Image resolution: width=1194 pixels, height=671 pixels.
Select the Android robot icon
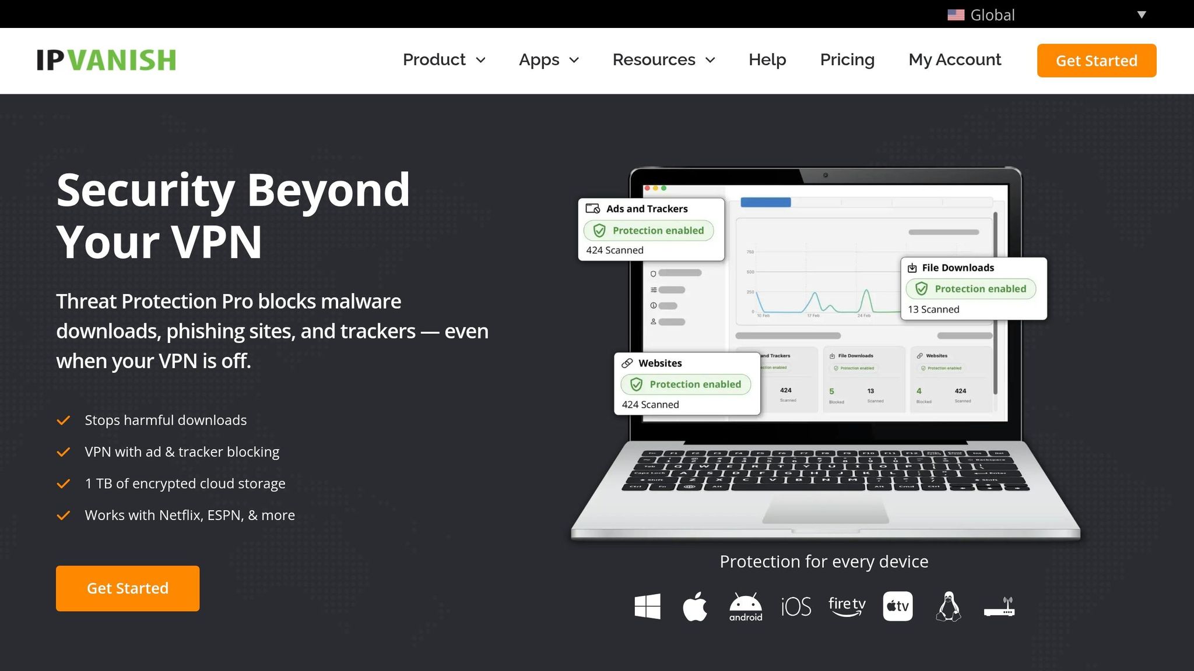point(745,606)
